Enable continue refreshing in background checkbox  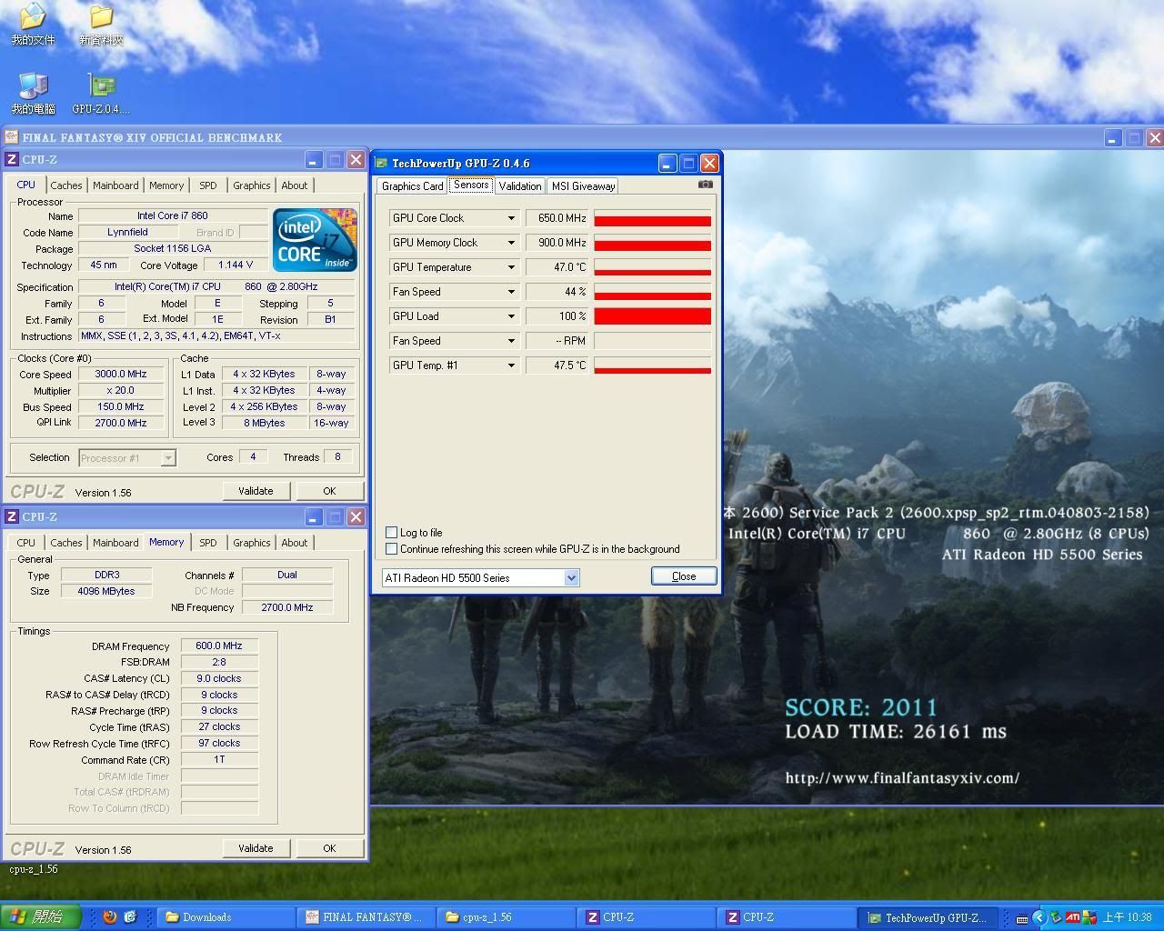pyautogui.click(x=392, y=549)
